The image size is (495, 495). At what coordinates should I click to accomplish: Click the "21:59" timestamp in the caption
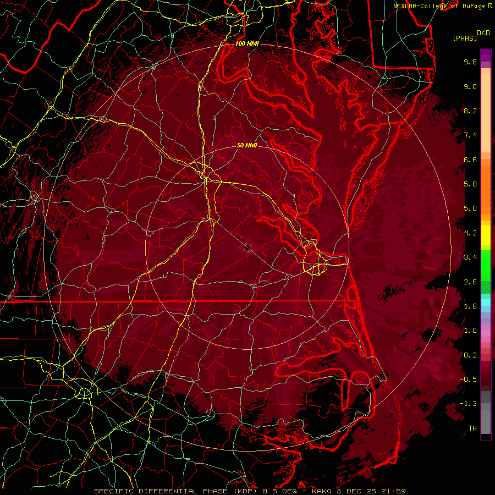pos(394,491)
